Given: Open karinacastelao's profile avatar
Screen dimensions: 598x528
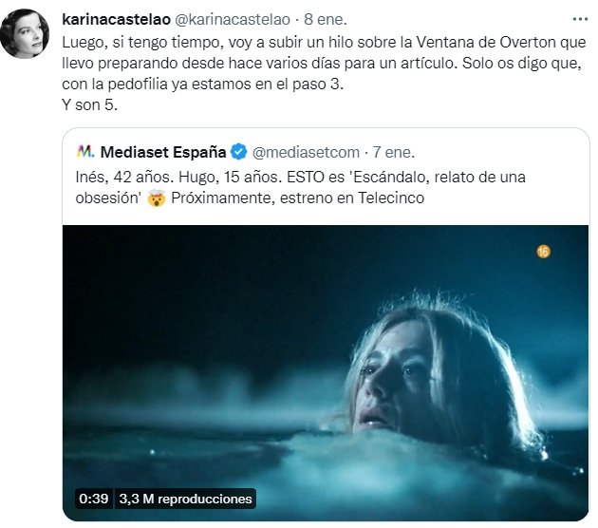Looking at the screenshot, I should point(25,33).
